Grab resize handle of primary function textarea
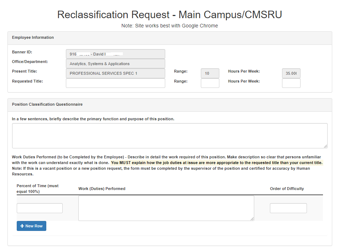Image resolution: width=339 pixels, height=248 pixels. coord(325,146)
